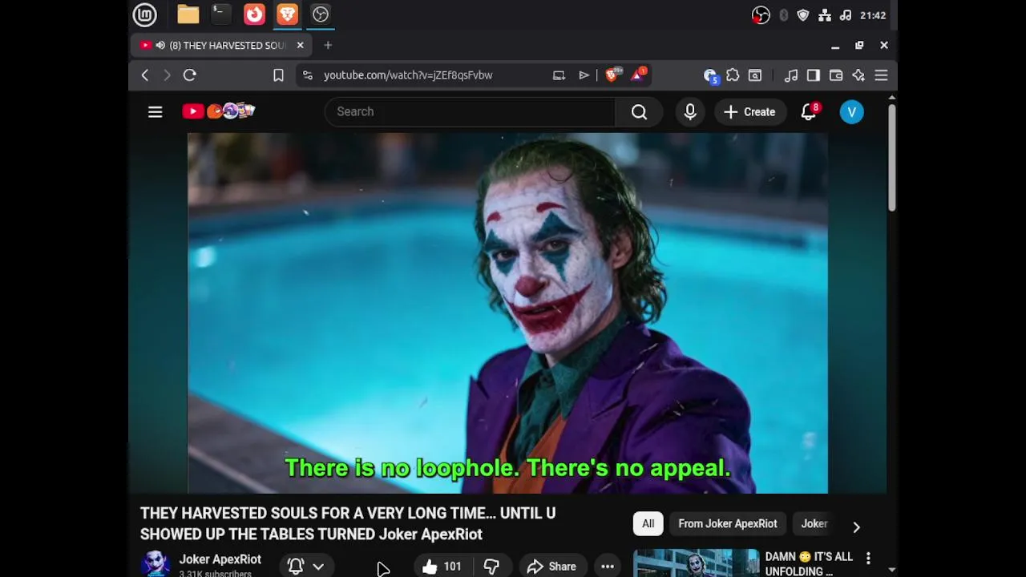
Task: Open the DAMN IT'S ALL UNFOLDING video
Action: pos(809,563)
